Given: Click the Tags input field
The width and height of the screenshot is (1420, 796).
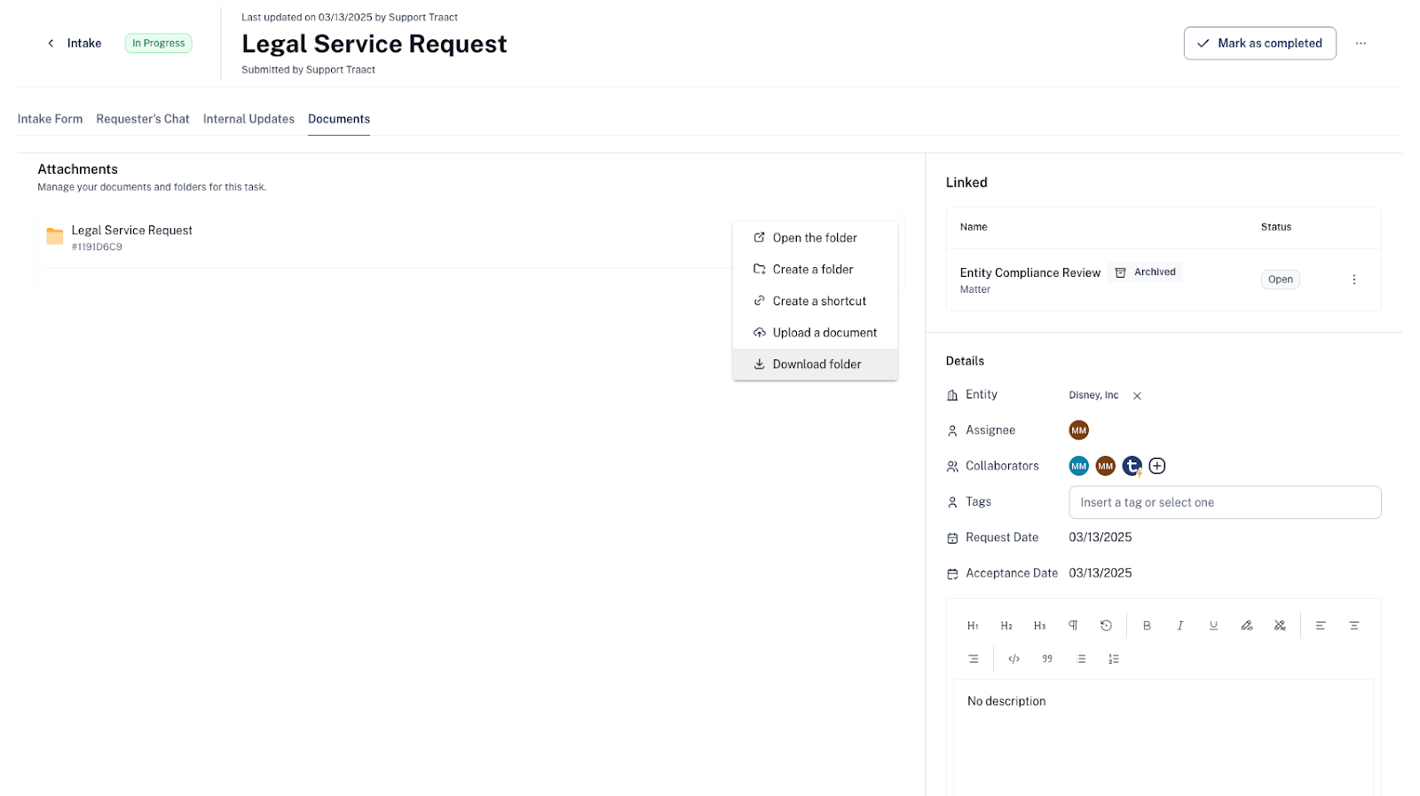Looking at the screenshot, I should pyautogui.click(x=1225, y=502).
